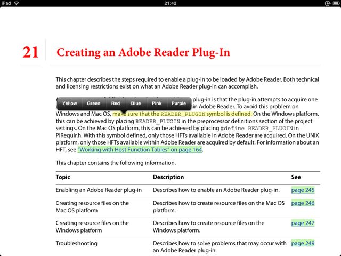Choose Blue highlight color
Image resolution: width=341 pixels, height=256 pixels.
point(136,103)
